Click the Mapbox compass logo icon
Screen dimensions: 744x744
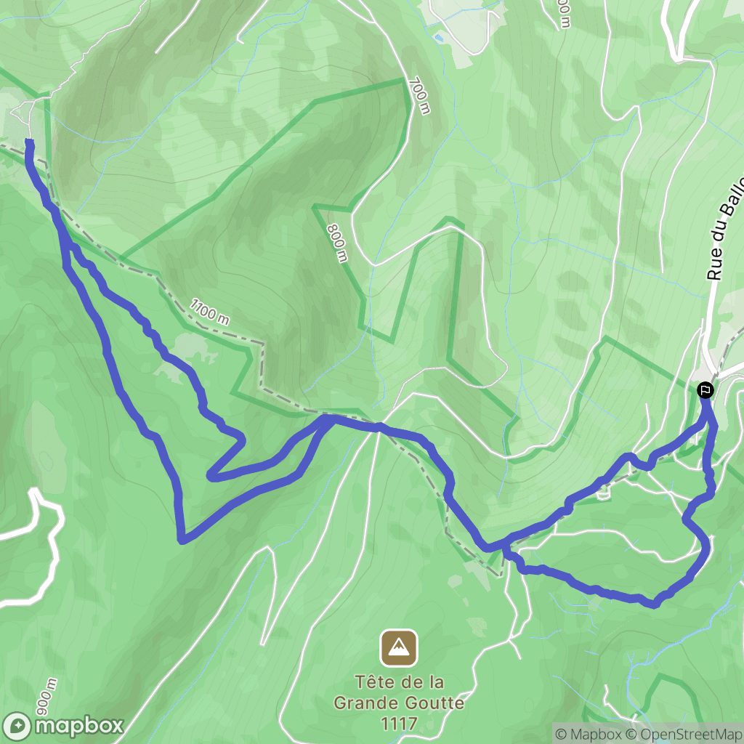tap(17, 726)
